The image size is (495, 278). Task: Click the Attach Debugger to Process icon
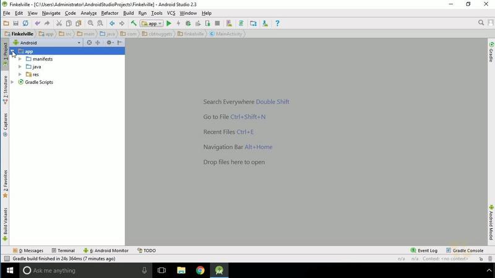(207, 23)
